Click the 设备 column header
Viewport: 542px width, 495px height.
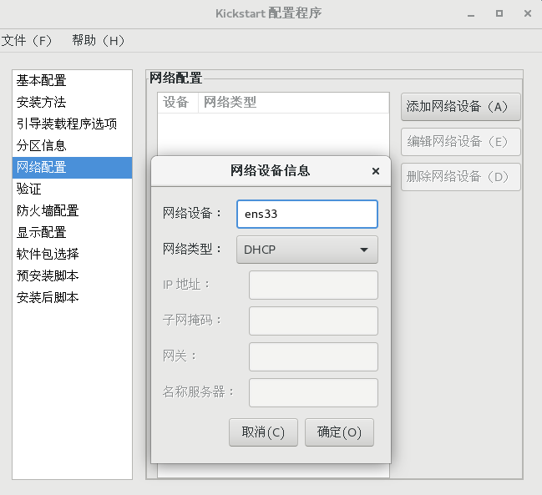(178, 103)
